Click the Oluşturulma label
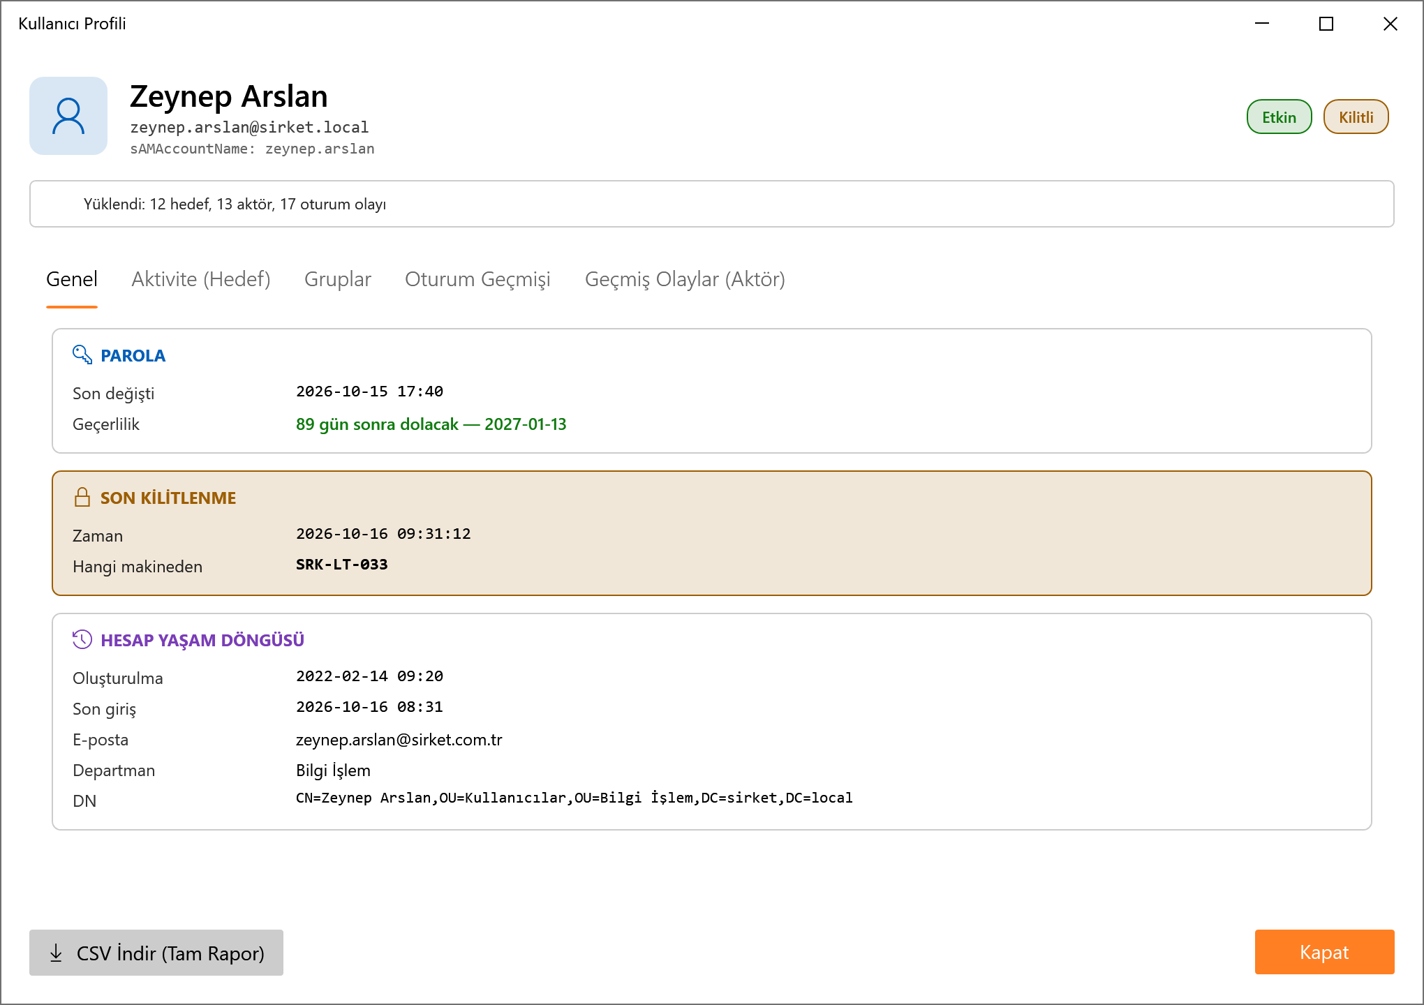 (x=118, y=678)
